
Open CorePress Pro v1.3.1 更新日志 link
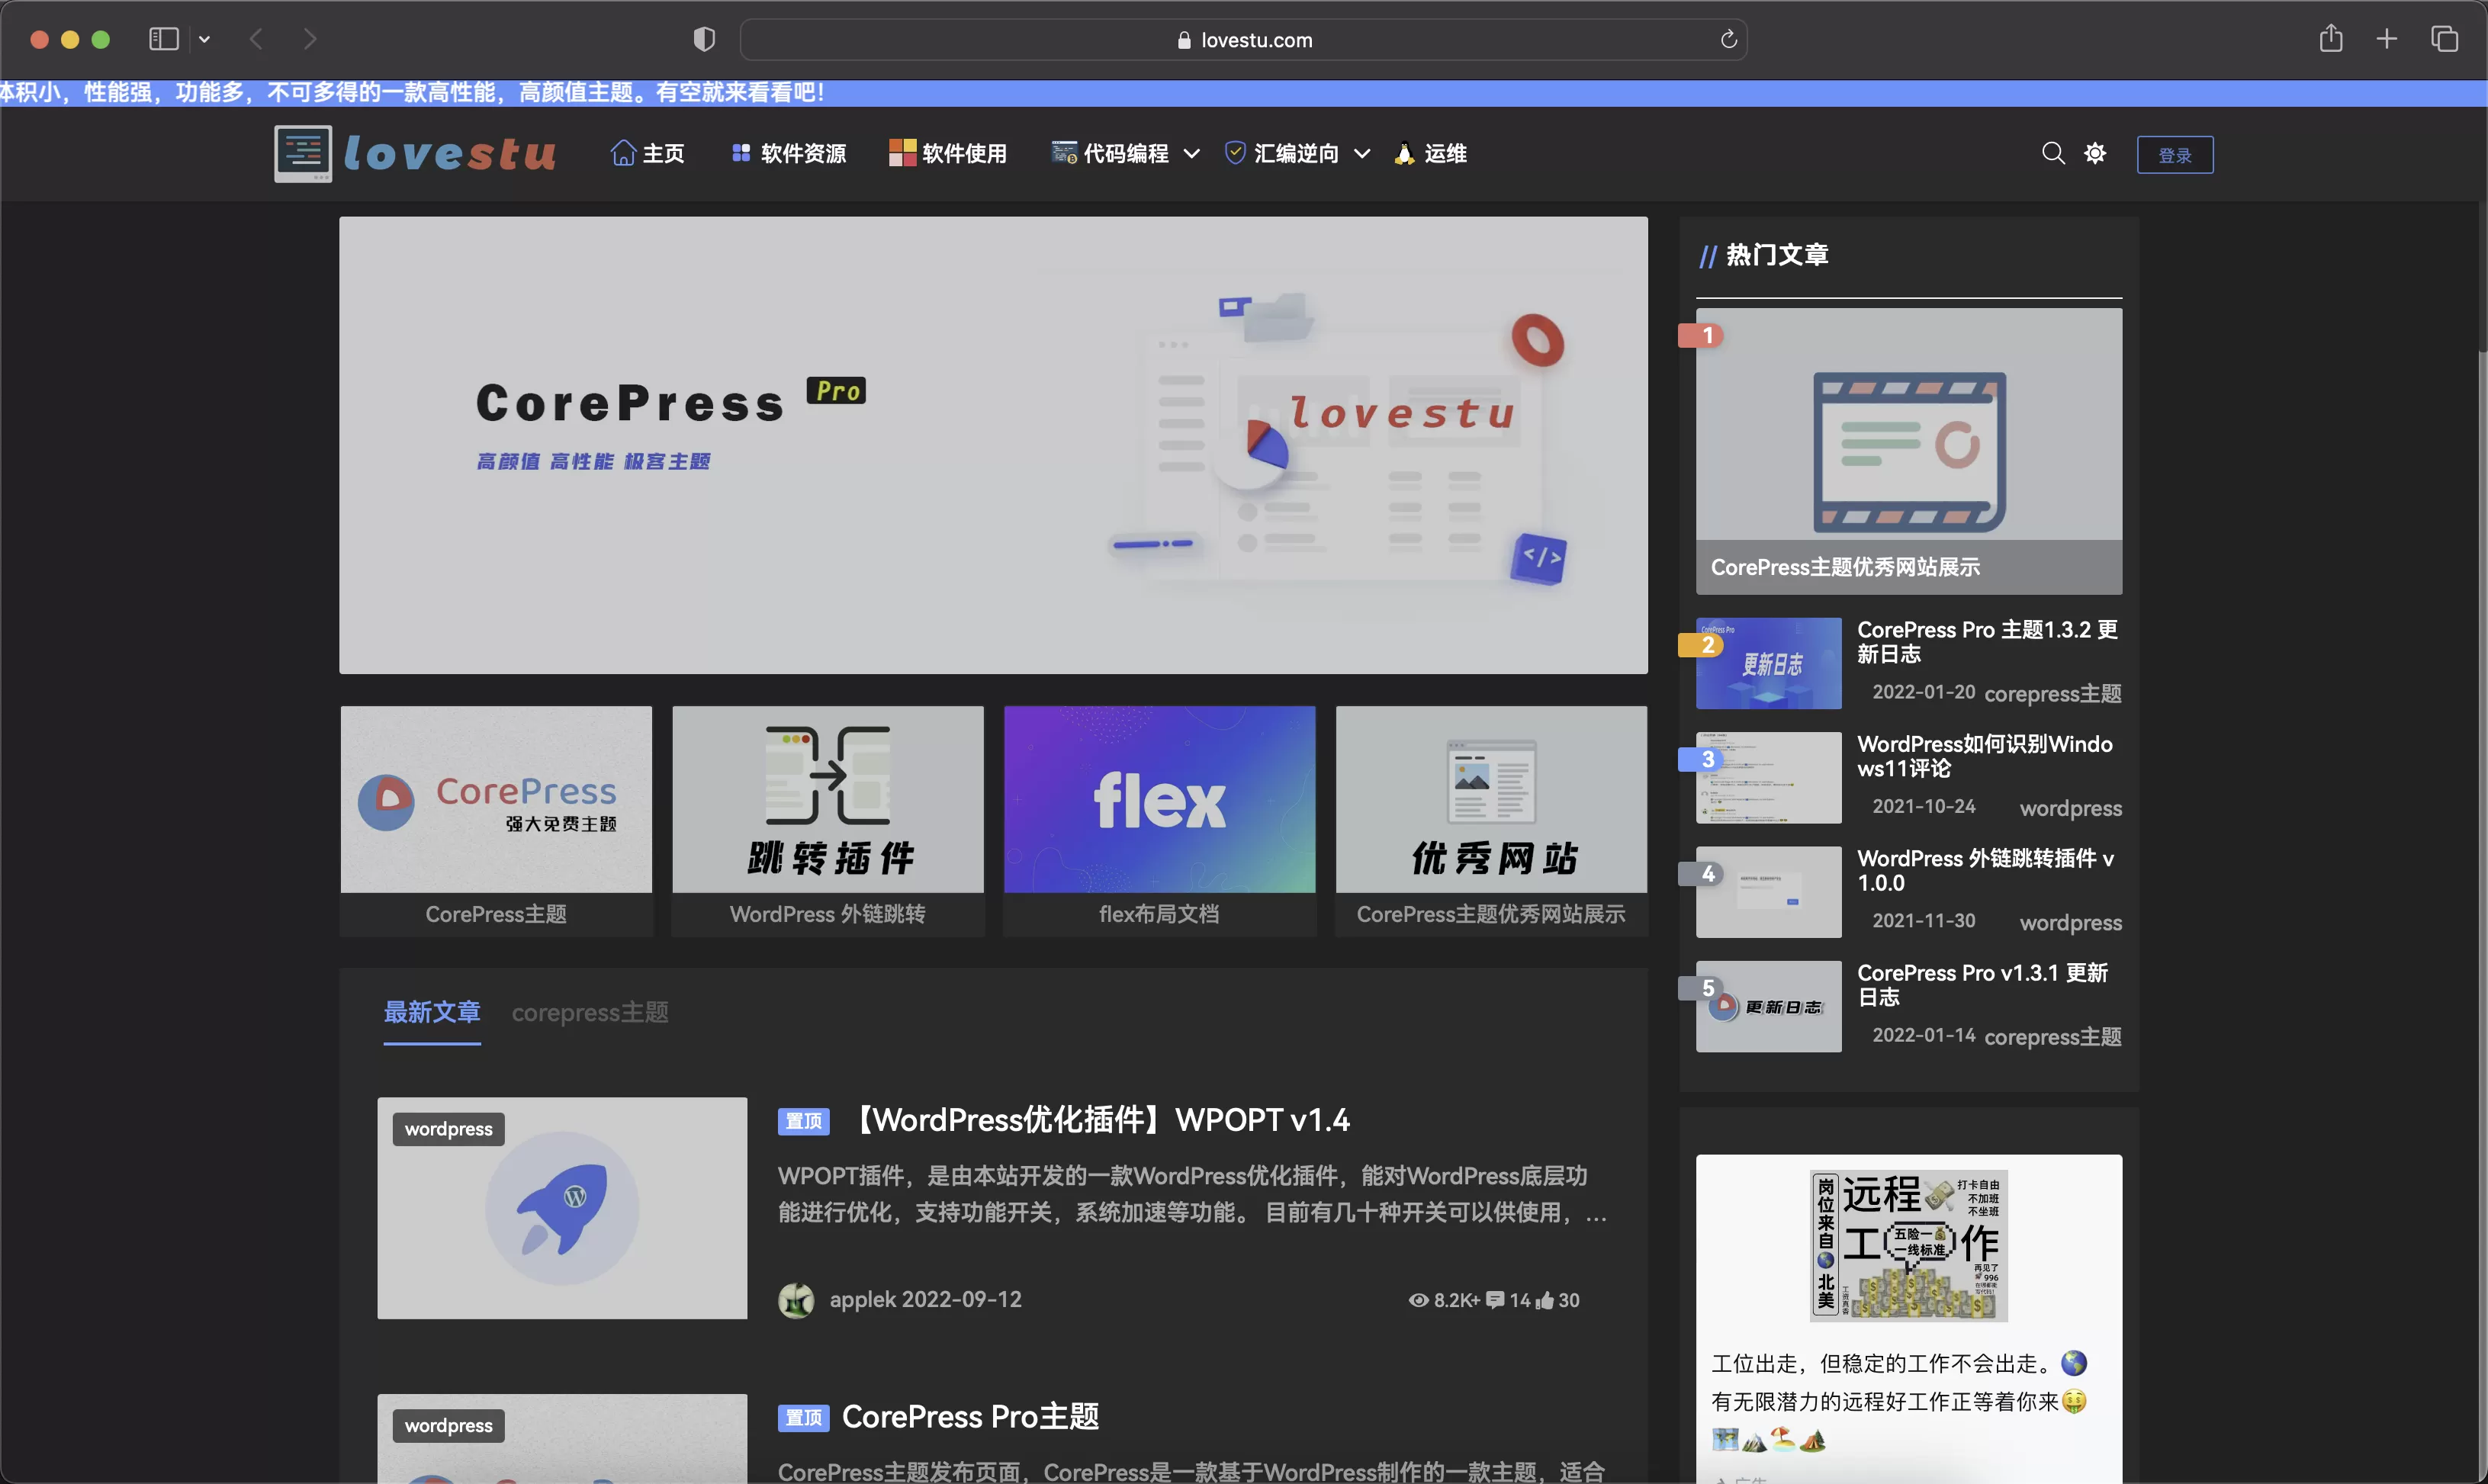(1982, 984)
